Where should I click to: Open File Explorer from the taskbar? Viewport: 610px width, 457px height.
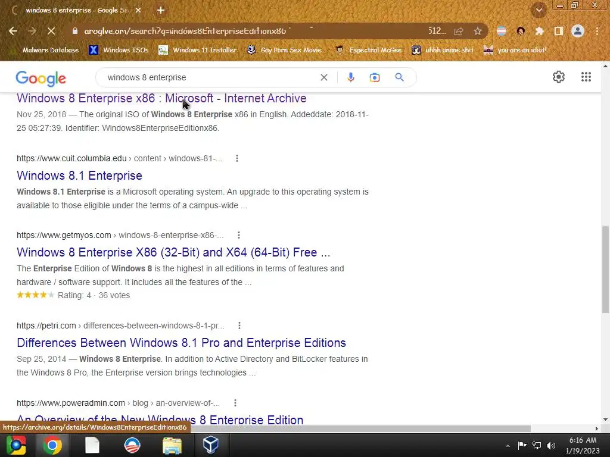coord(172,445)
